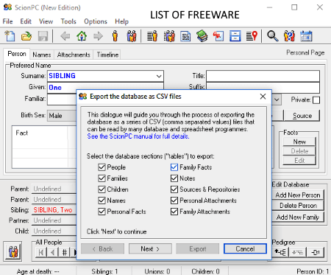
Task: Click the Delete Person button
Action: tap(298, 206)
